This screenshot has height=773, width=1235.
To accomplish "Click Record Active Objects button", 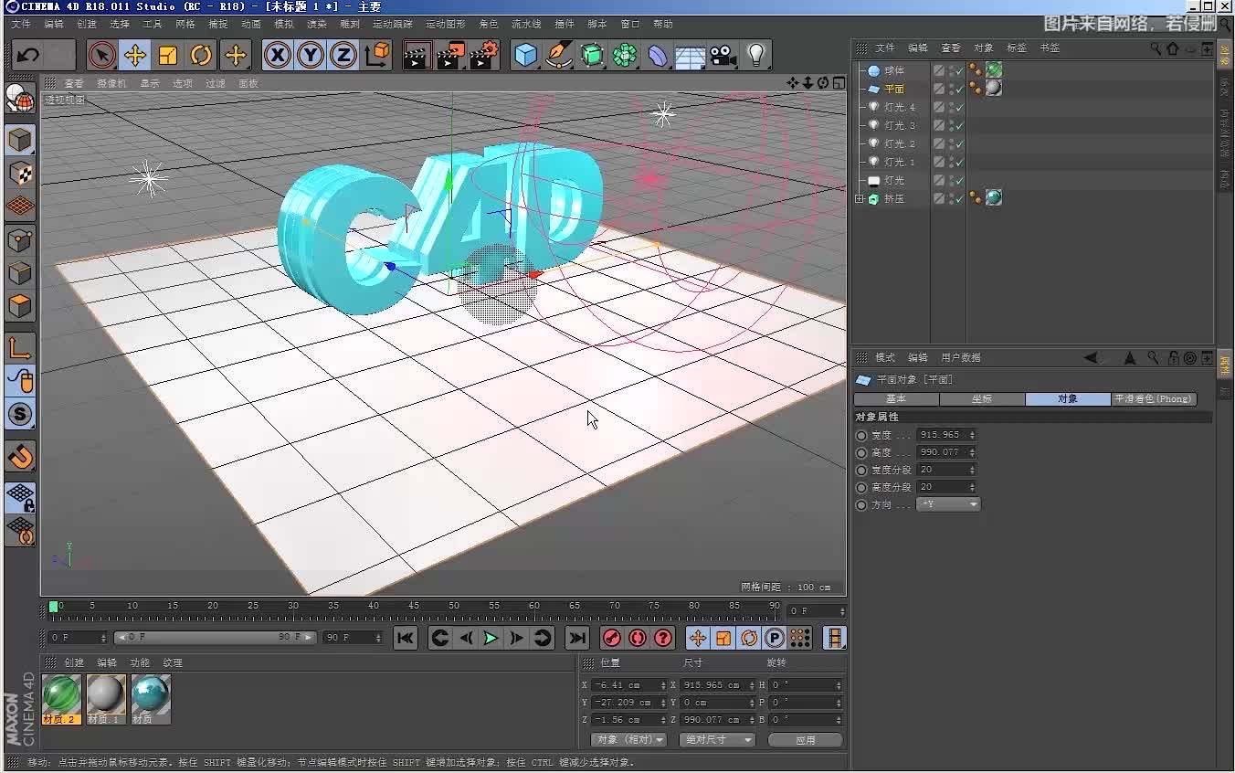I will pyautogui.click(x=612, y=638).
